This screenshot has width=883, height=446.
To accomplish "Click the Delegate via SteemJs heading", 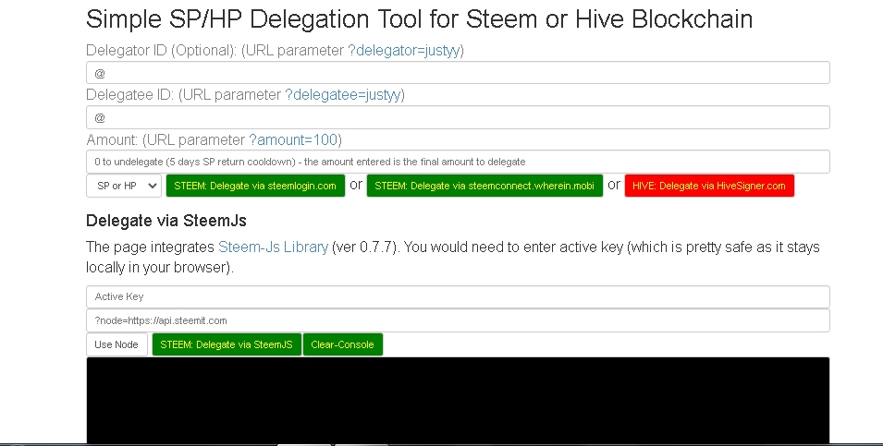I will pyautogui.click(x=166, y=221).
